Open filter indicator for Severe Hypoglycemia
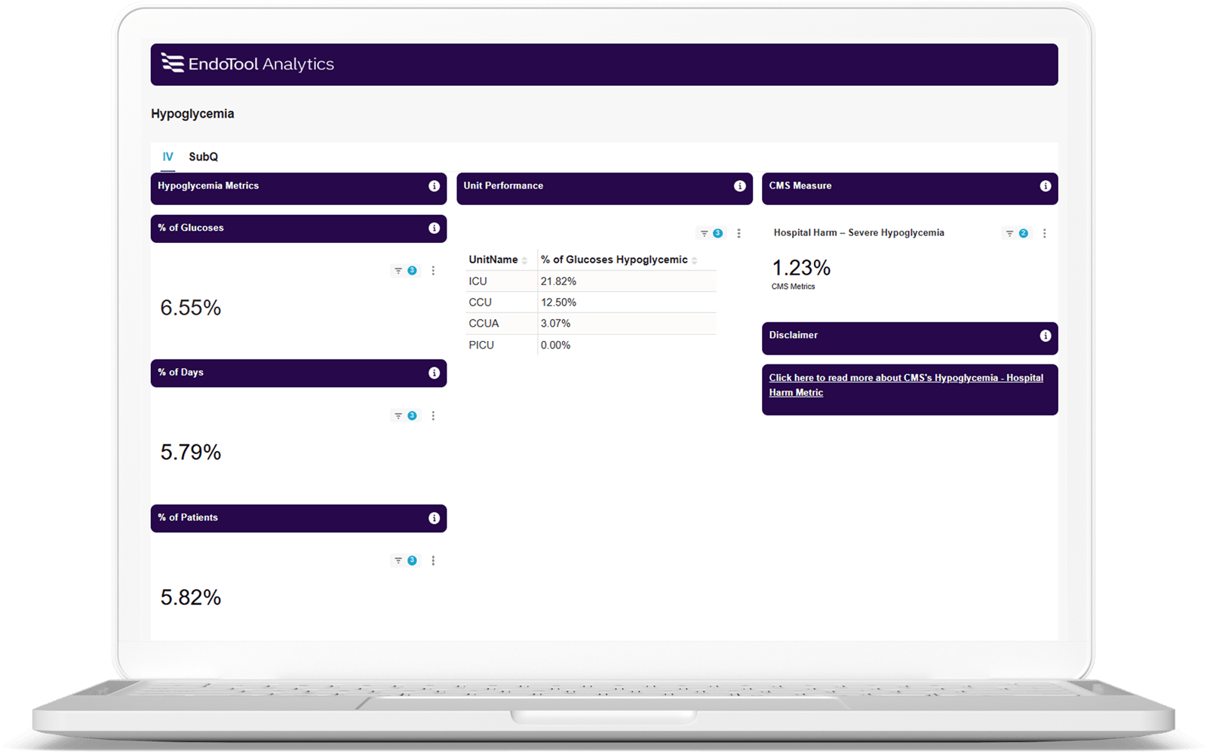This screenshot has width=1207, height=752. pyautogui.click(x=1016, y=234)
